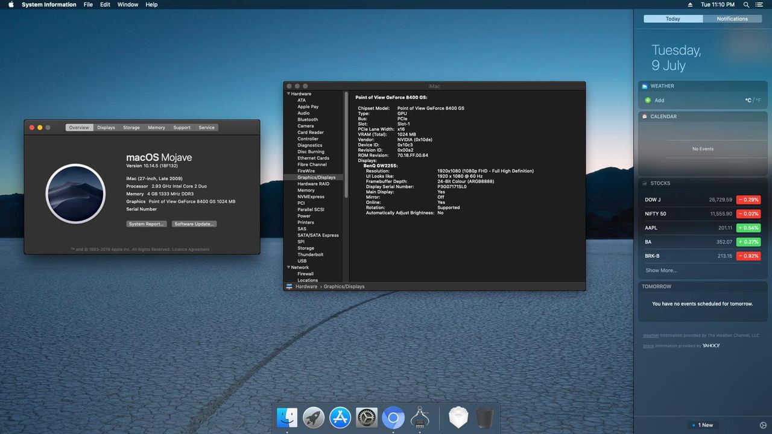Toggle DOW J change value badge
This screenshot has height=434, width=772.
point(748,200)
